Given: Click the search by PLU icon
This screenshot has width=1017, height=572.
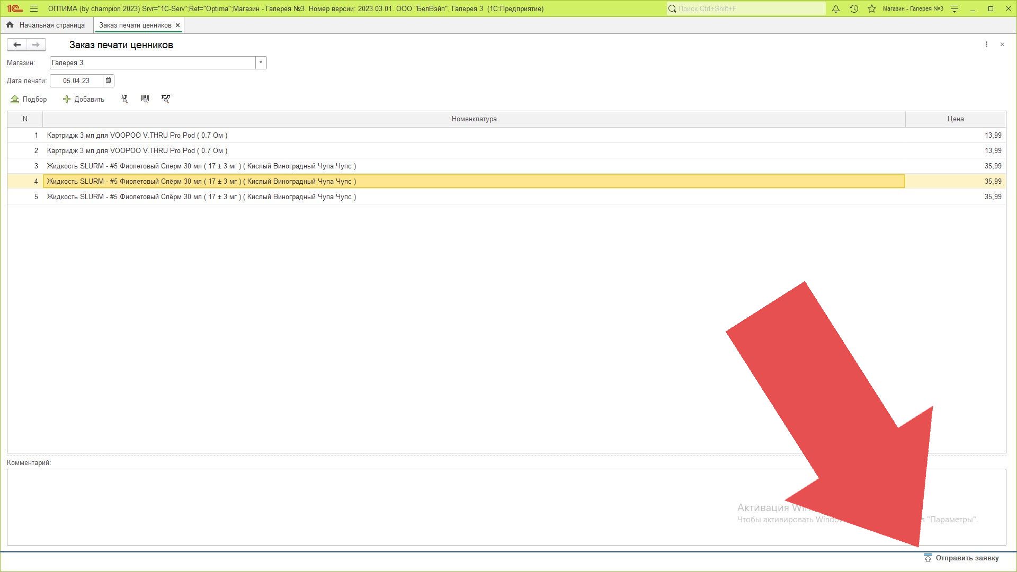Looking at the screenshot, I should (x=166, y=99).
